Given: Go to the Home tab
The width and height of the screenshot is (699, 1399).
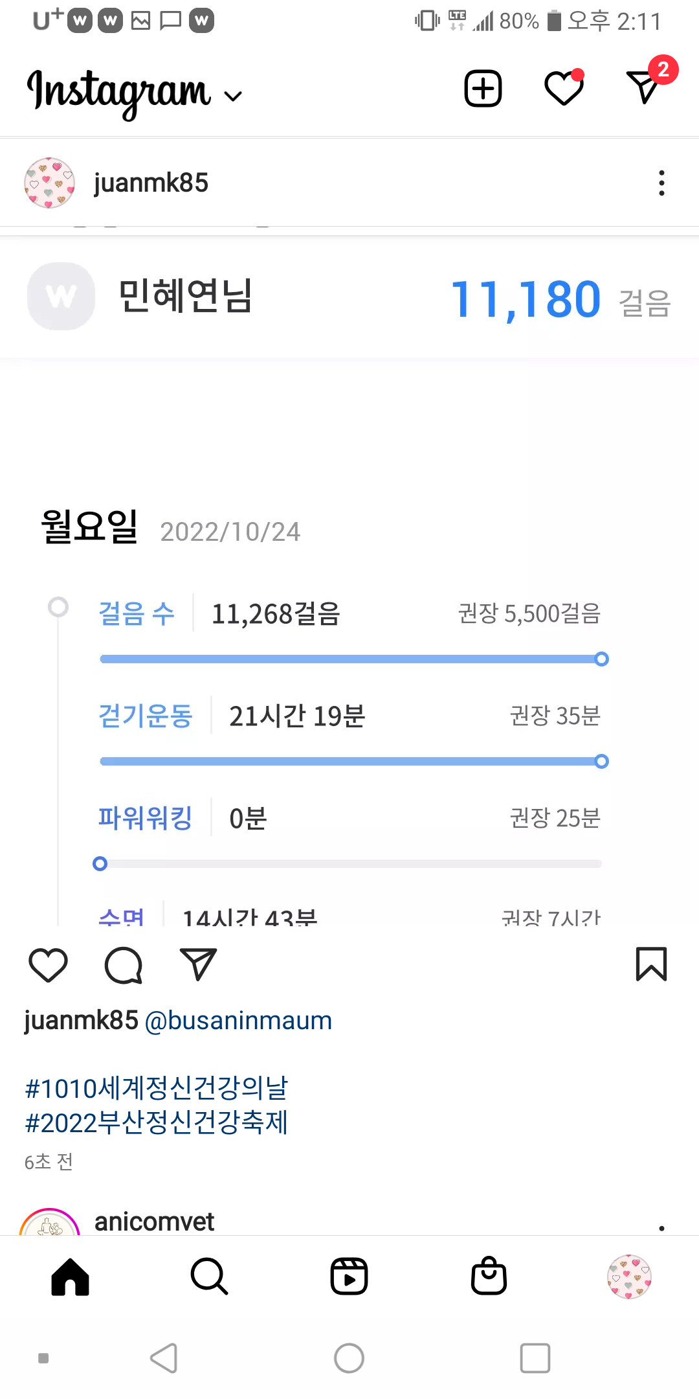Looking at the screenshot, I should [70, 1277].
